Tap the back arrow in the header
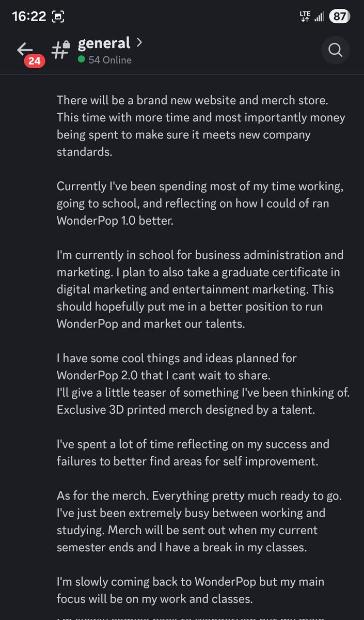The width and height of the screenshot is (364, 620). 24,49
